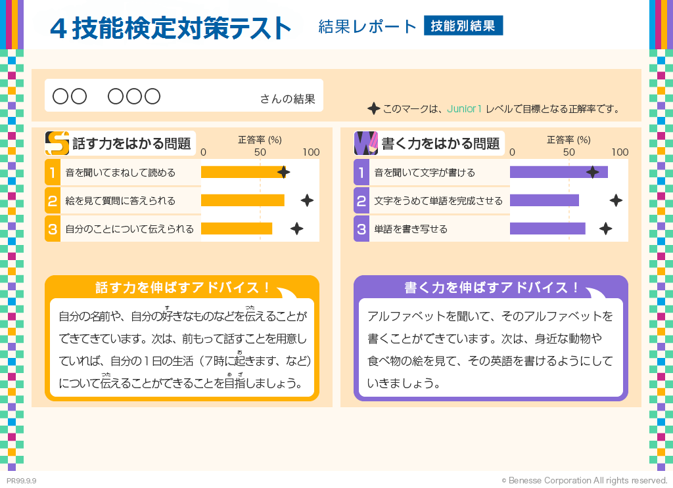Click the purple W writing skill icon
This screenshot has height=488, width=673.
[366, 143]
